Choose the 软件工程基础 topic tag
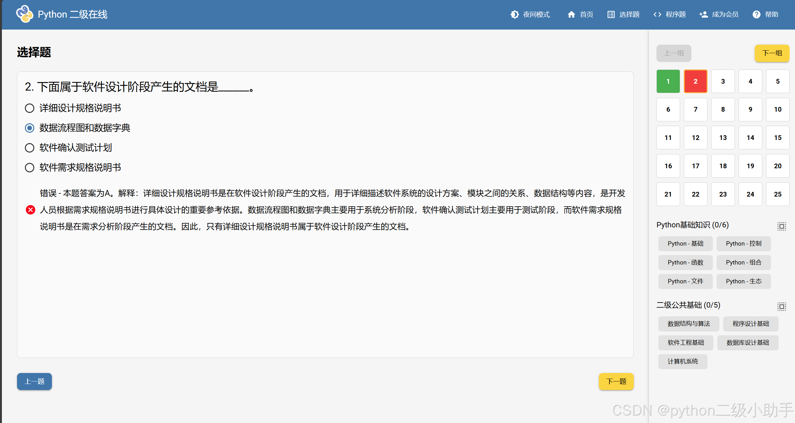This screenshot has width=795, height=423. (685, 342)
